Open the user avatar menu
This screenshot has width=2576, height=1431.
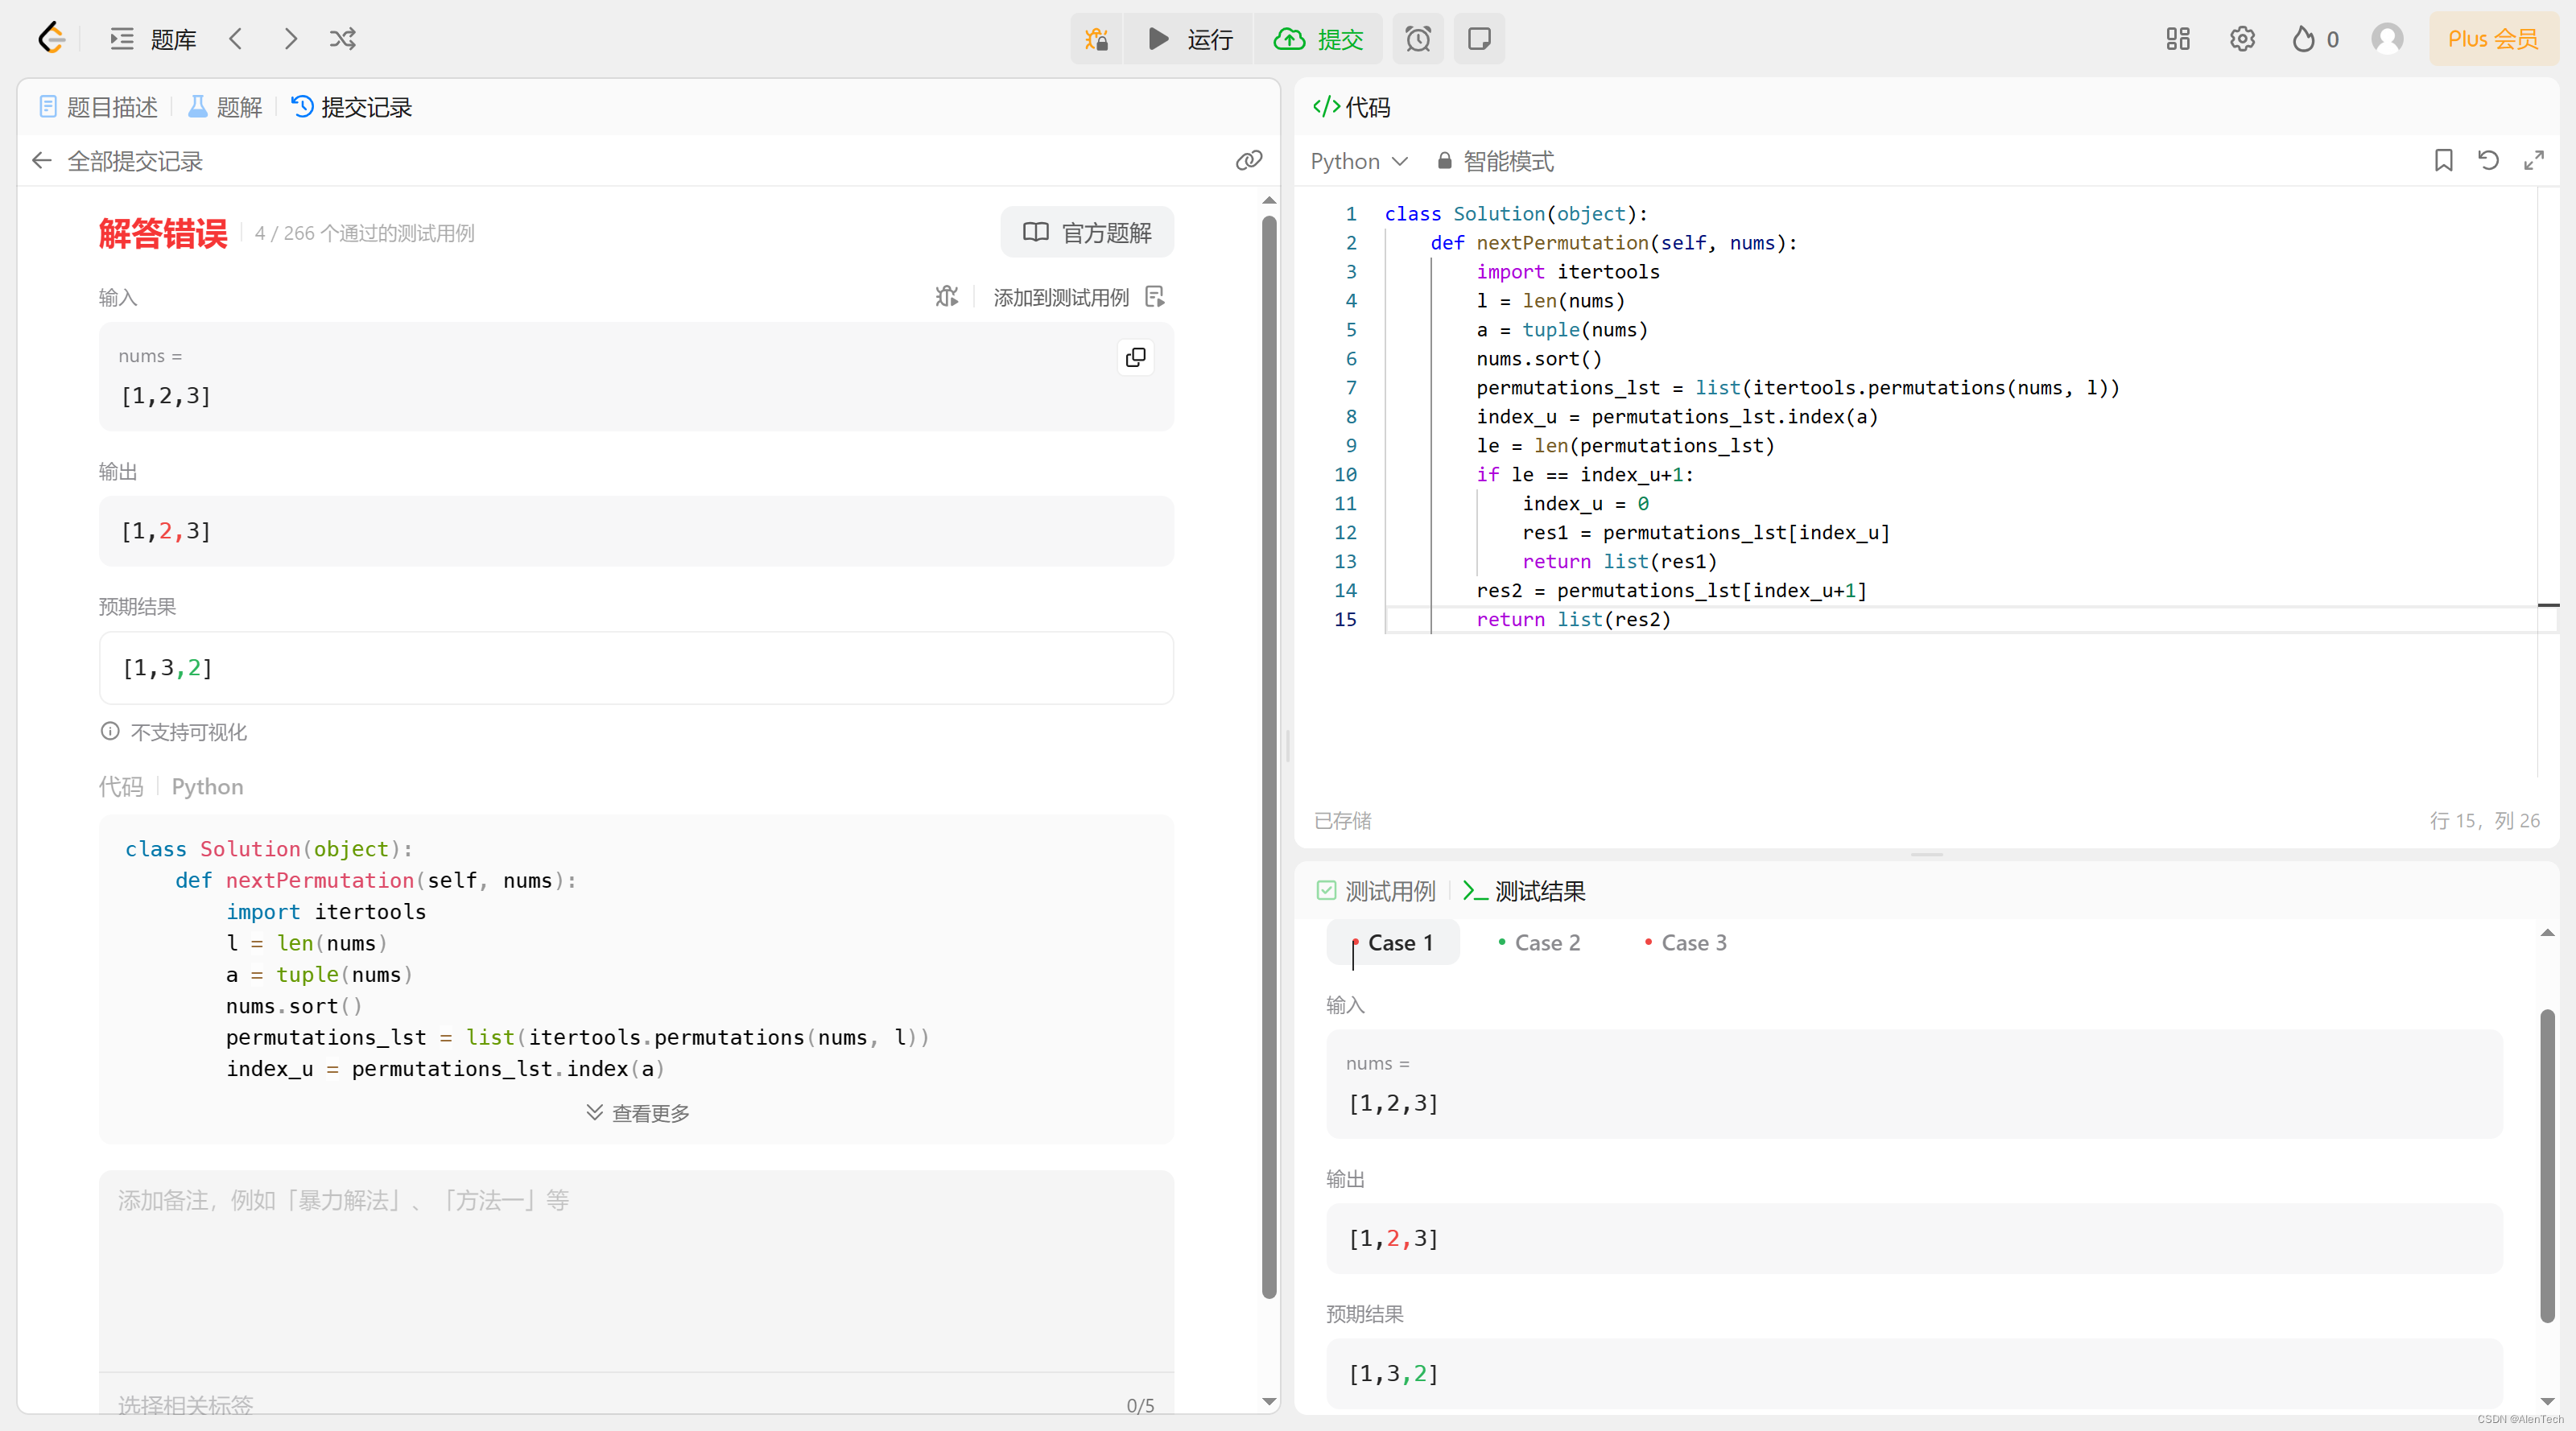point(2387,39)
